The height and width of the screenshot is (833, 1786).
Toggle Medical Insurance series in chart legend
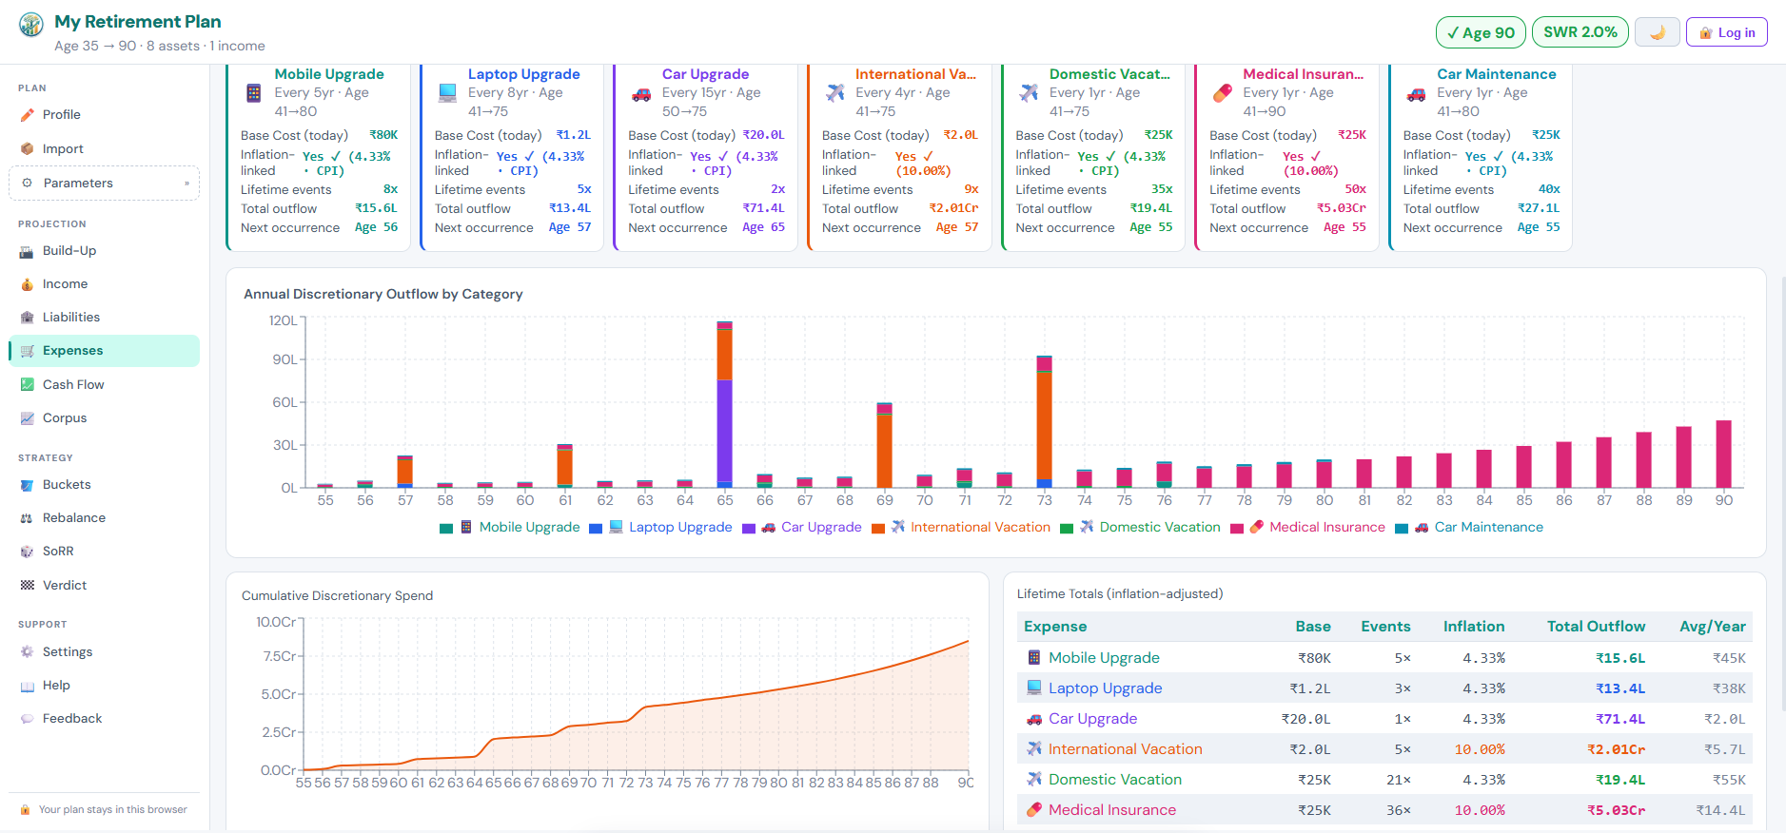pyautogui.click(x=1307, y=528)
